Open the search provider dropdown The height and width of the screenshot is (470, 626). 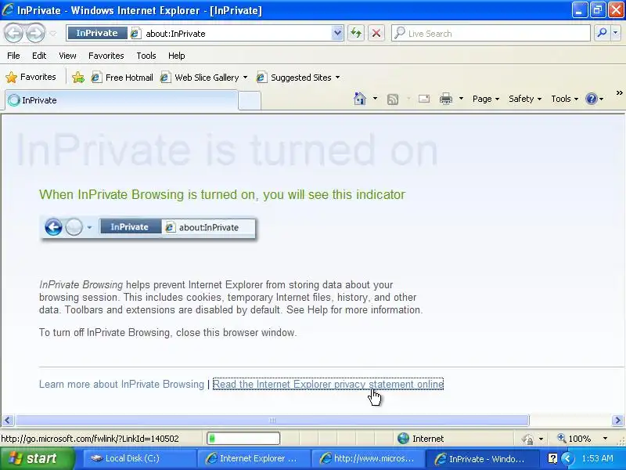point(616,33)
